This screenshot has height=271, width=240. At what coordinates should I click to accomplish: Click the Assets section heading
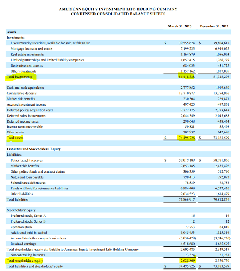11,32
